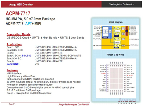The image size is (143, 106).
Task: Select the large red ACPM-7717 title
Action: click(x=18, y=13)
